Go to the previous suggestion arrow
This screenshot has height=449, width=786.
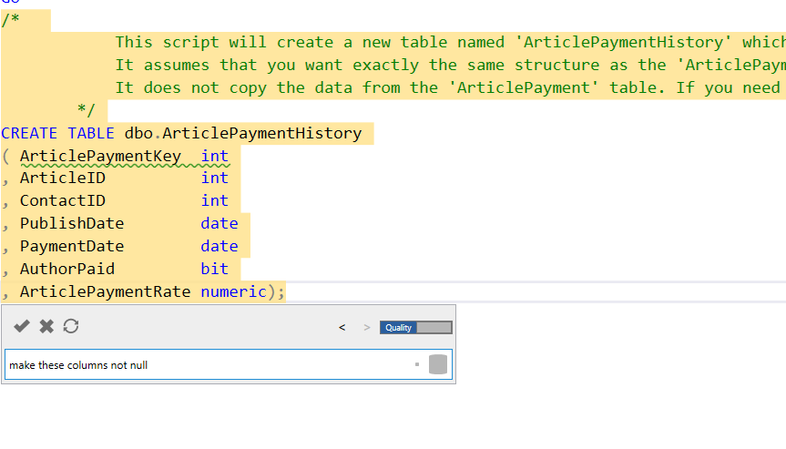[342, 328]
